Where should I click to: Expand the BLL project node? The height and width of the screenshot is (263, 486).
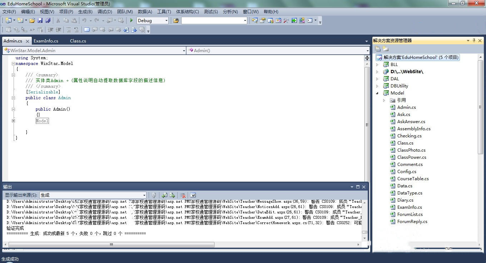tap(377, 65)
